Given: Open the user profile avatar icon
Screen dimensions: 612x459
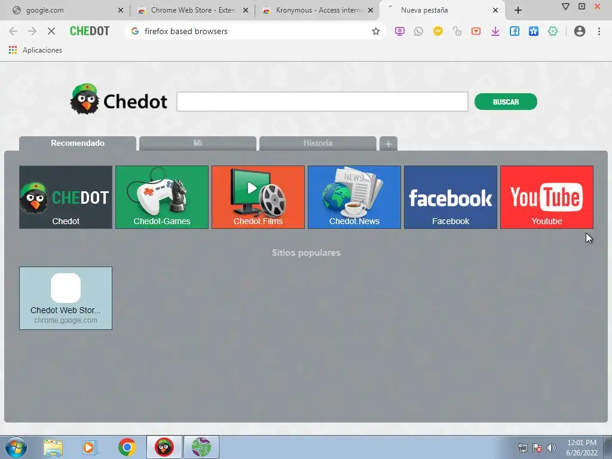Looking at the screenshot, I should [x=579, y=31].
